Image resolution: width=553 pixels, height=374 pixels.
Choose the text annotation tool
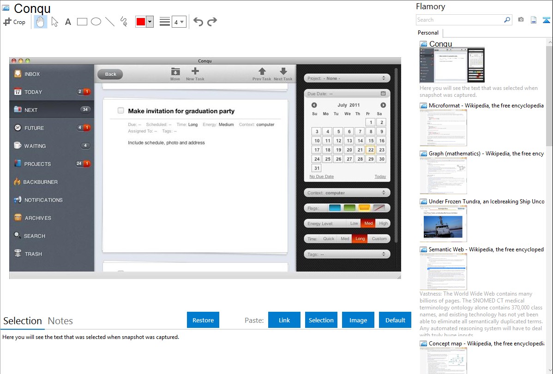pyautogui.click(x=68, y=22)
